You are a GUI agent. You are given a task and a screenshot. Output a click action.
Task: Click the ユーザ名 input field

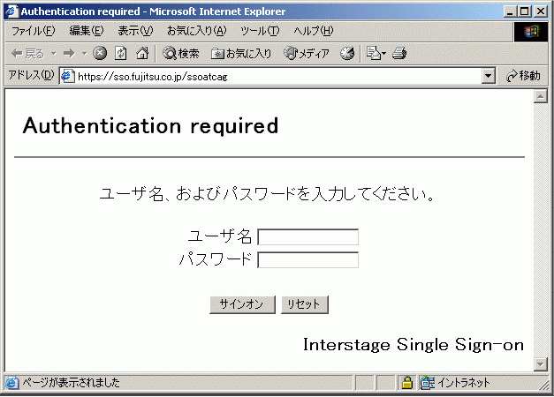308,236
